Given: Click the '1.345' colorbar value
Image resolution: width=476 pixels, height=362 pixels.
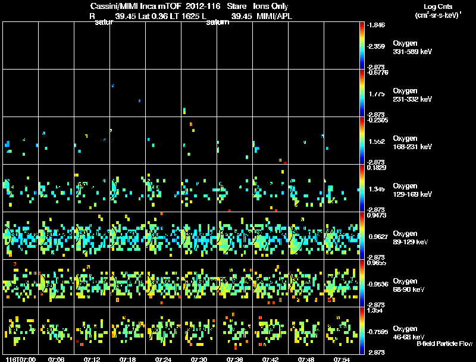Looking at the screenshot, I should point(377,189).
